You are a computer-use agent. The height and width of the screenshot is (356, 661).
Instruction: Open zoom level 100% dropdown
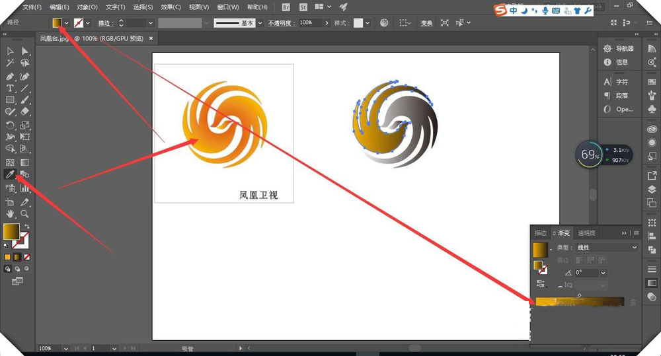[x=65, y=349]
